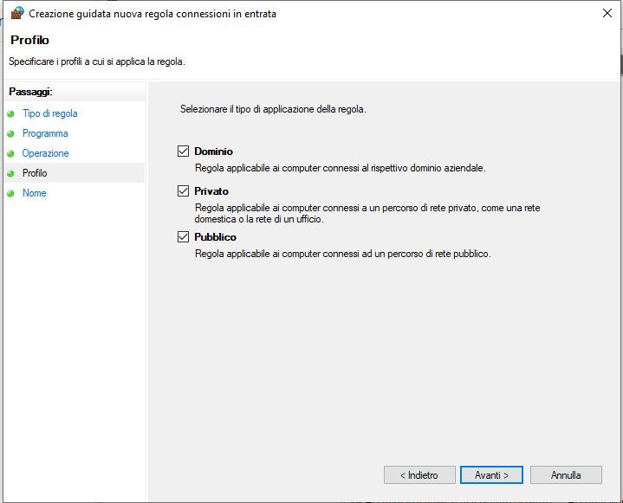Click the green bullet beside Operazione

click(x=10, y=153)
